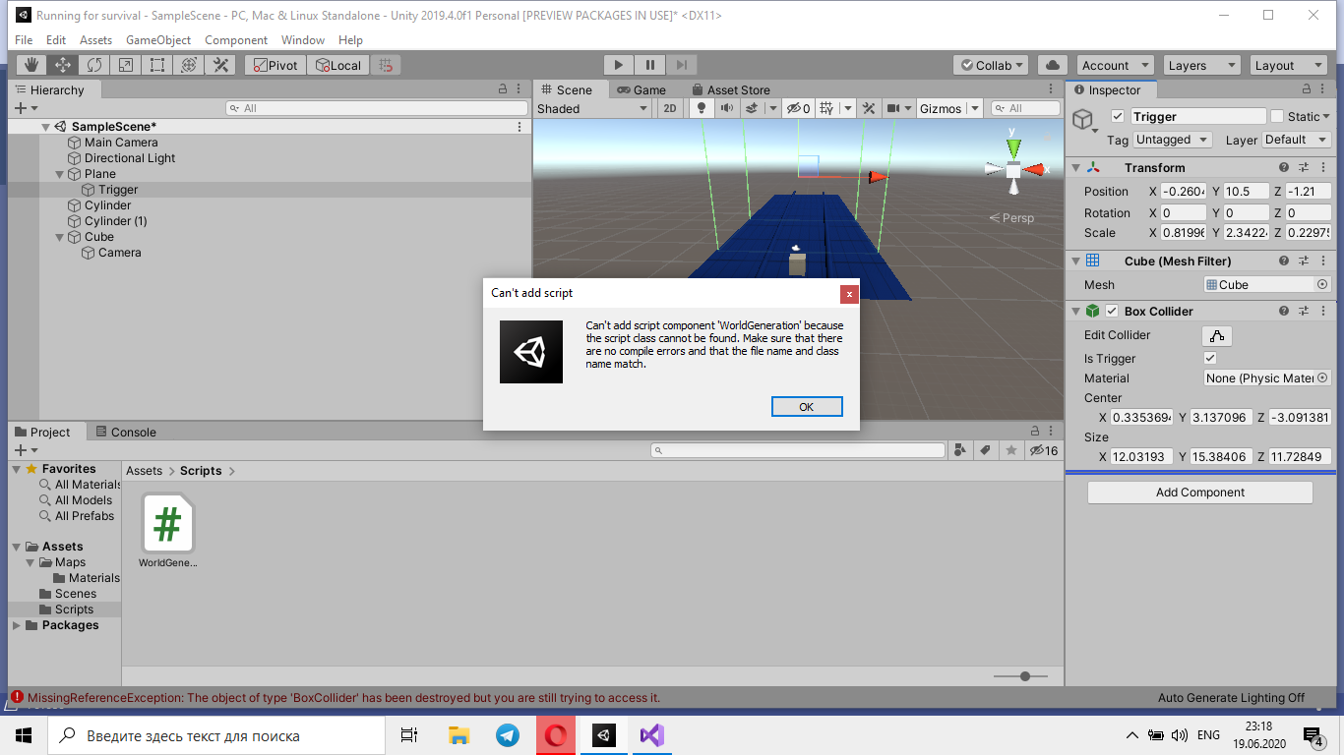Viewport: 1344px width, 755px height.
Task: Toggle grid snapping icon in toolbar
Action: point(386,65)
